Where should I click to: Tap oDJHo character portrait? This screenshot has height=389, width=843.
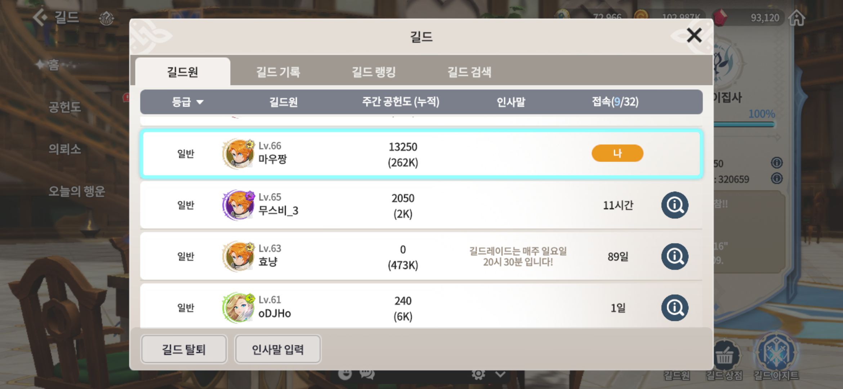coord(238,308)
